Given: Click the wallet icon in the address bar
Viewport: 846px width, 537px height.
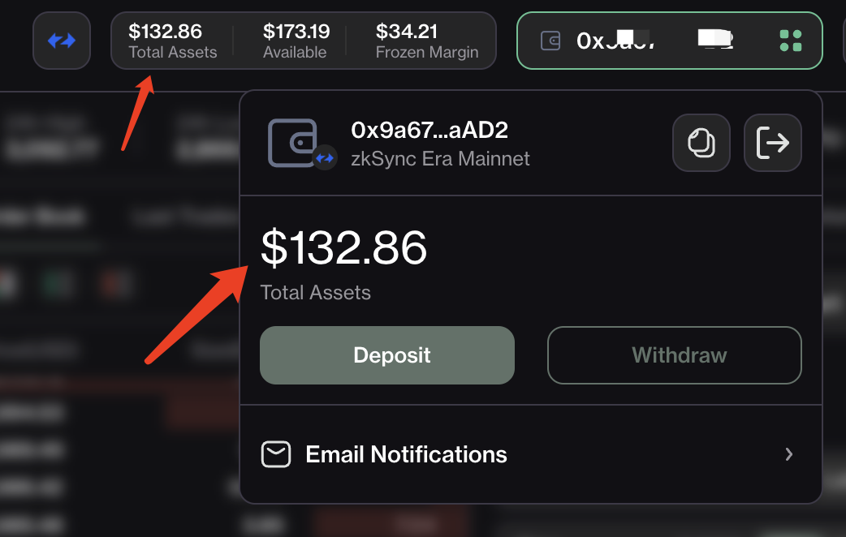Looking at the screenshot, I should click(550, 41).
